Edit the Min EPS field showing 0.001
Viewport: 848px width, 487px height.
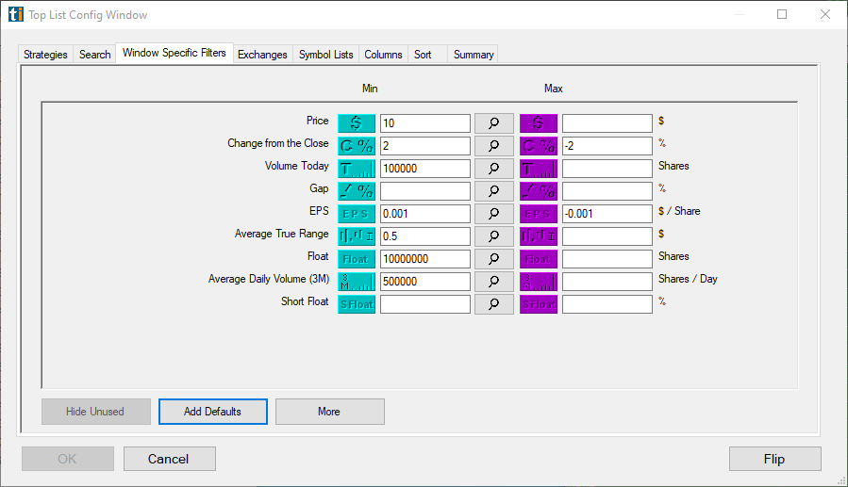425,214
